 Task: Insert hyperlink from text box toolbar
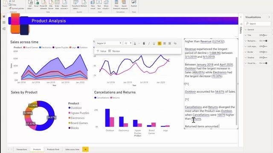[x=175, y=43]
